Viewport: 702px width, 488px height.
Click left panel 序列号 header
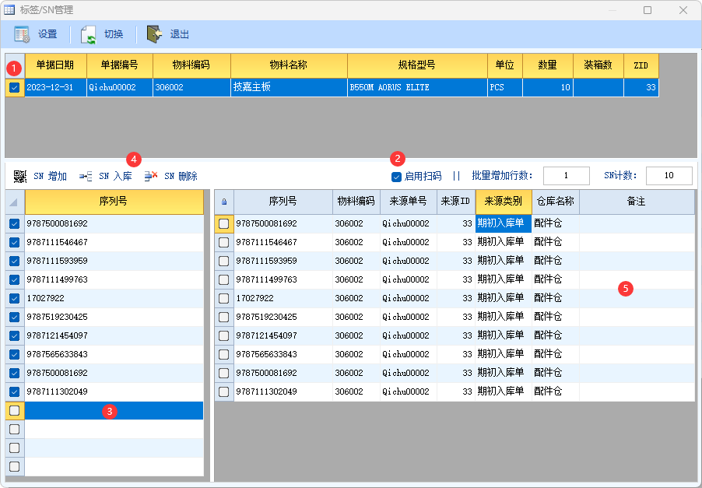pyautogui.click(x=114, y=202)
